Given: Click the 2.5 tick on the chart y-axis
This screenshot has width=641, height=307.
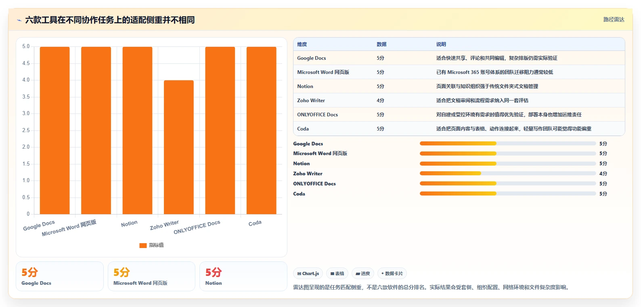Looking at the screenshot, I should 26,130.
